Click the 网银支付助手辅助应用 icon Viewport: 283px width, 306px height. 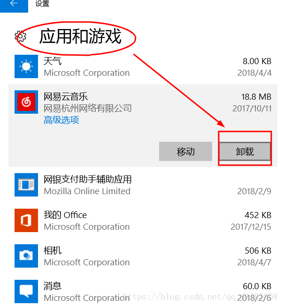pyautogui.click(x=26, y=185)
